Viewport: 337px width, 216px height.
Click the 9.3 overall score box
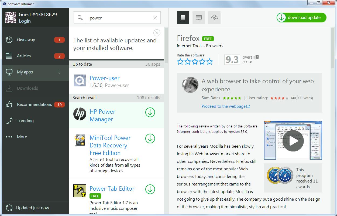tap(232, 59)
